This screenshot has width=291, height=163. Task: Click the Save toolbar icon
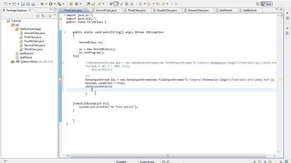(23, 4)
